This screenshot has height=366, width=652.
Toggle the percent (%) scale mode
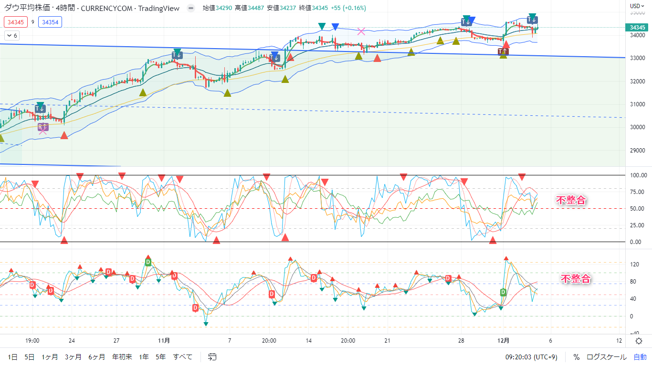(x=576, y=356)
